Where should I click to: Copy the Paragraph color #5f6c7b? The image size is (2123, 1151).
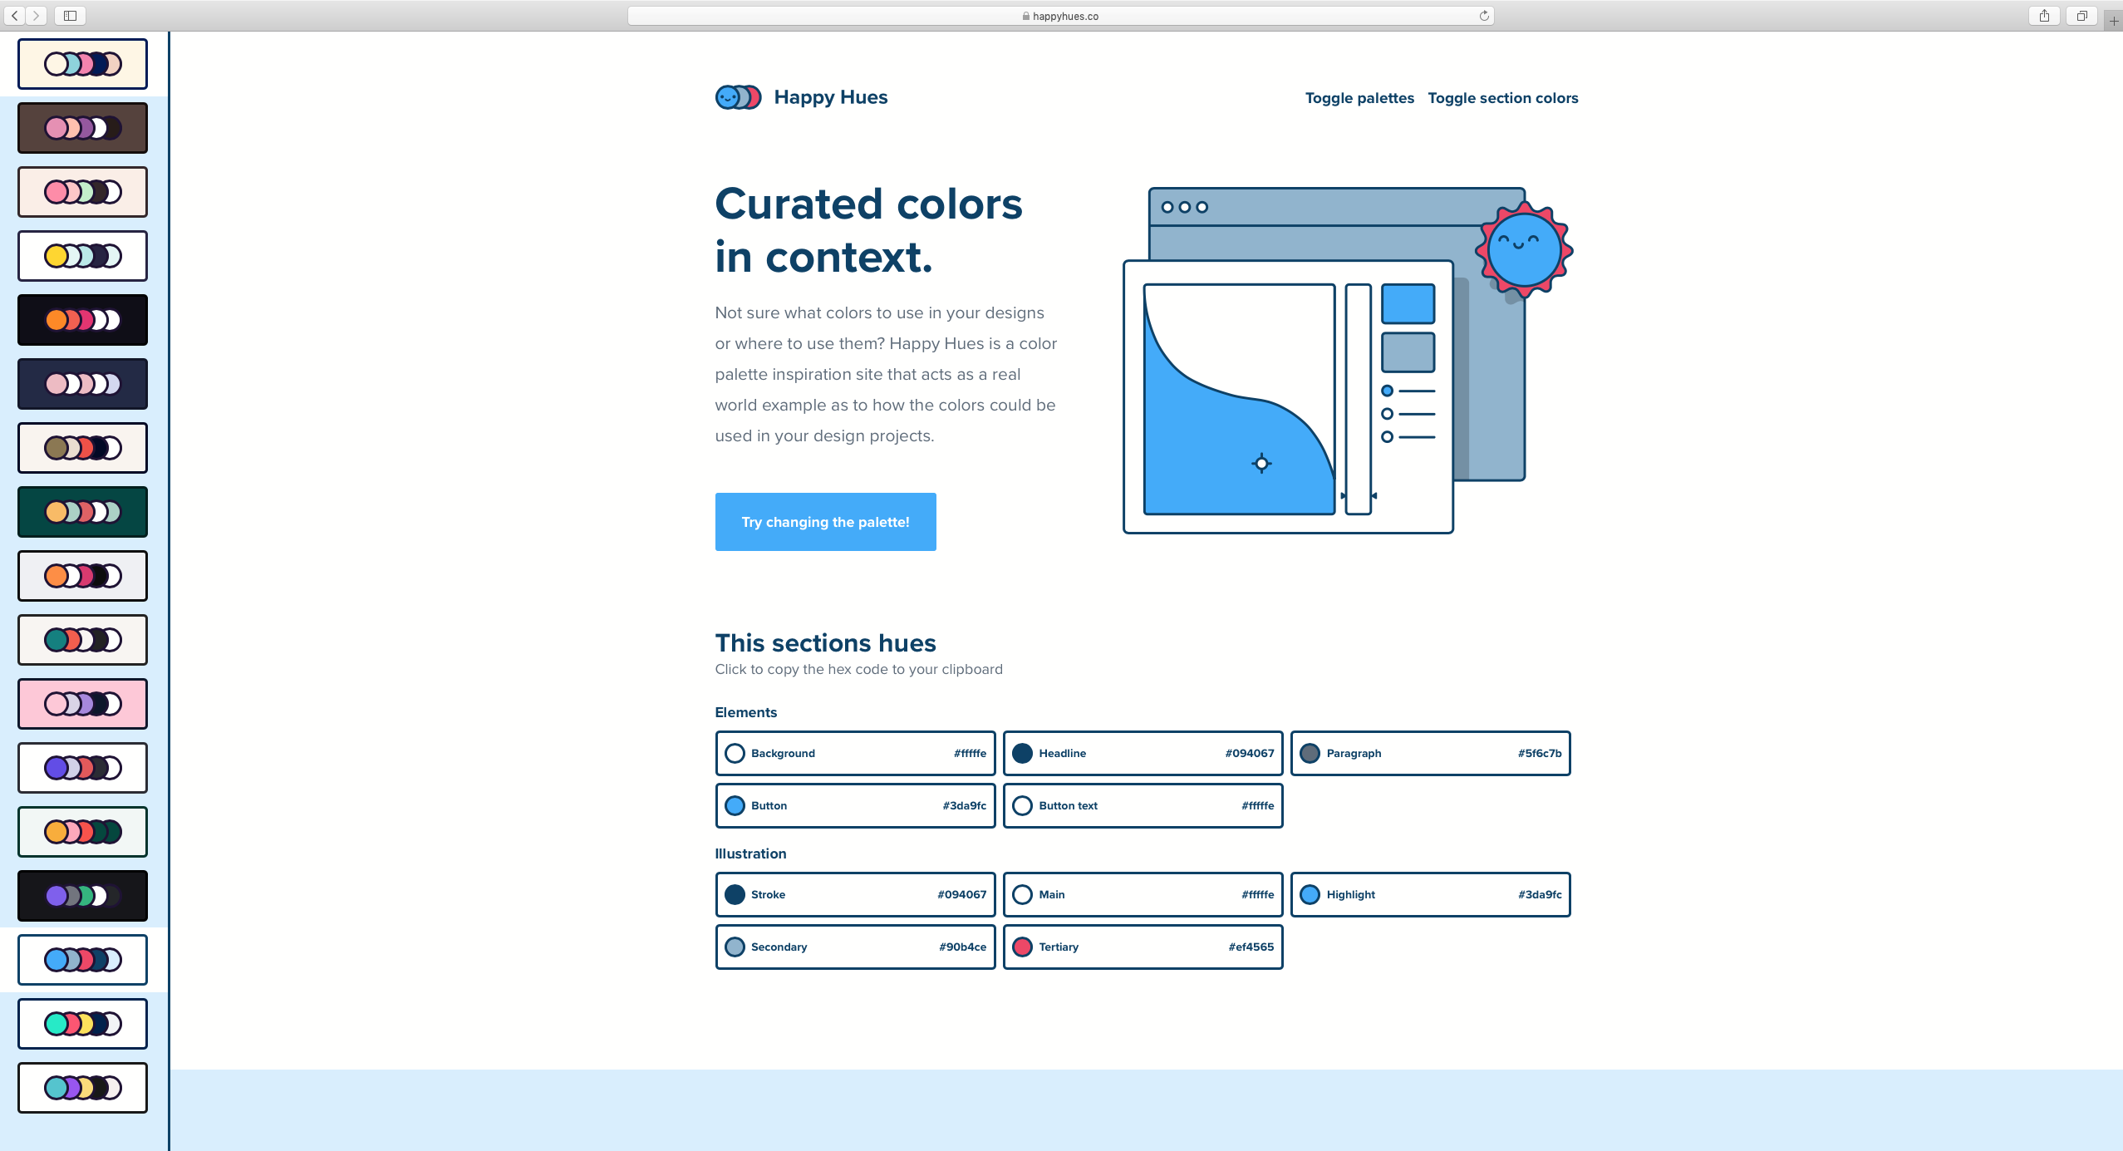click(x=1539, y=753)
